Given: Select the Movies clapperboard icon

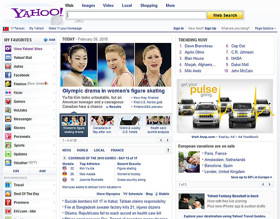Looking at the screenshot, I should pyautogui.click(x=8, y=127).
